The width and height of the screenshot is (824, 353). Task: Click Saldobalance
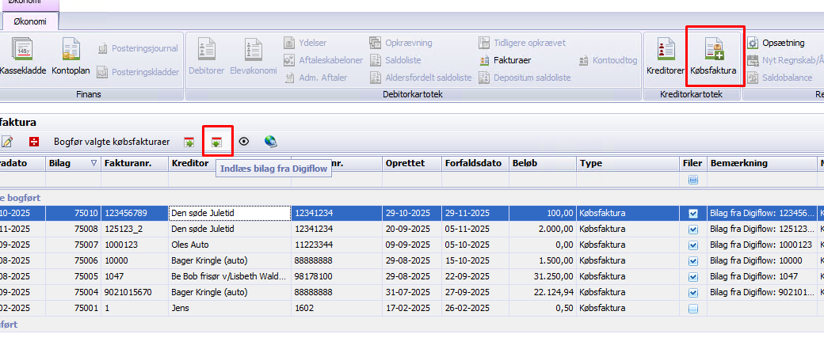[x=780, y=78]
